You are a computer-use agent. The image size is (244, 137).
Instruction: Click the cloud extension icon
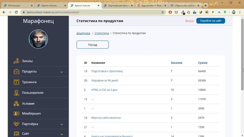[219, 12]
